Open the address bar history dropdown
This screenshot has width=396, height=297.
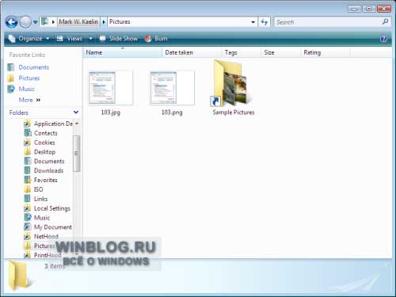coord(253,22)
